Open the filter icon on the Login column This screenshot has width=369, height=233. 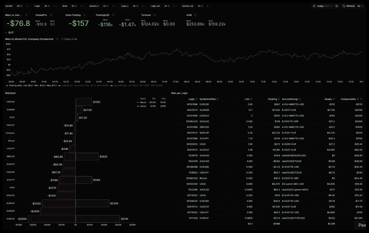click(x=197, y=99)
